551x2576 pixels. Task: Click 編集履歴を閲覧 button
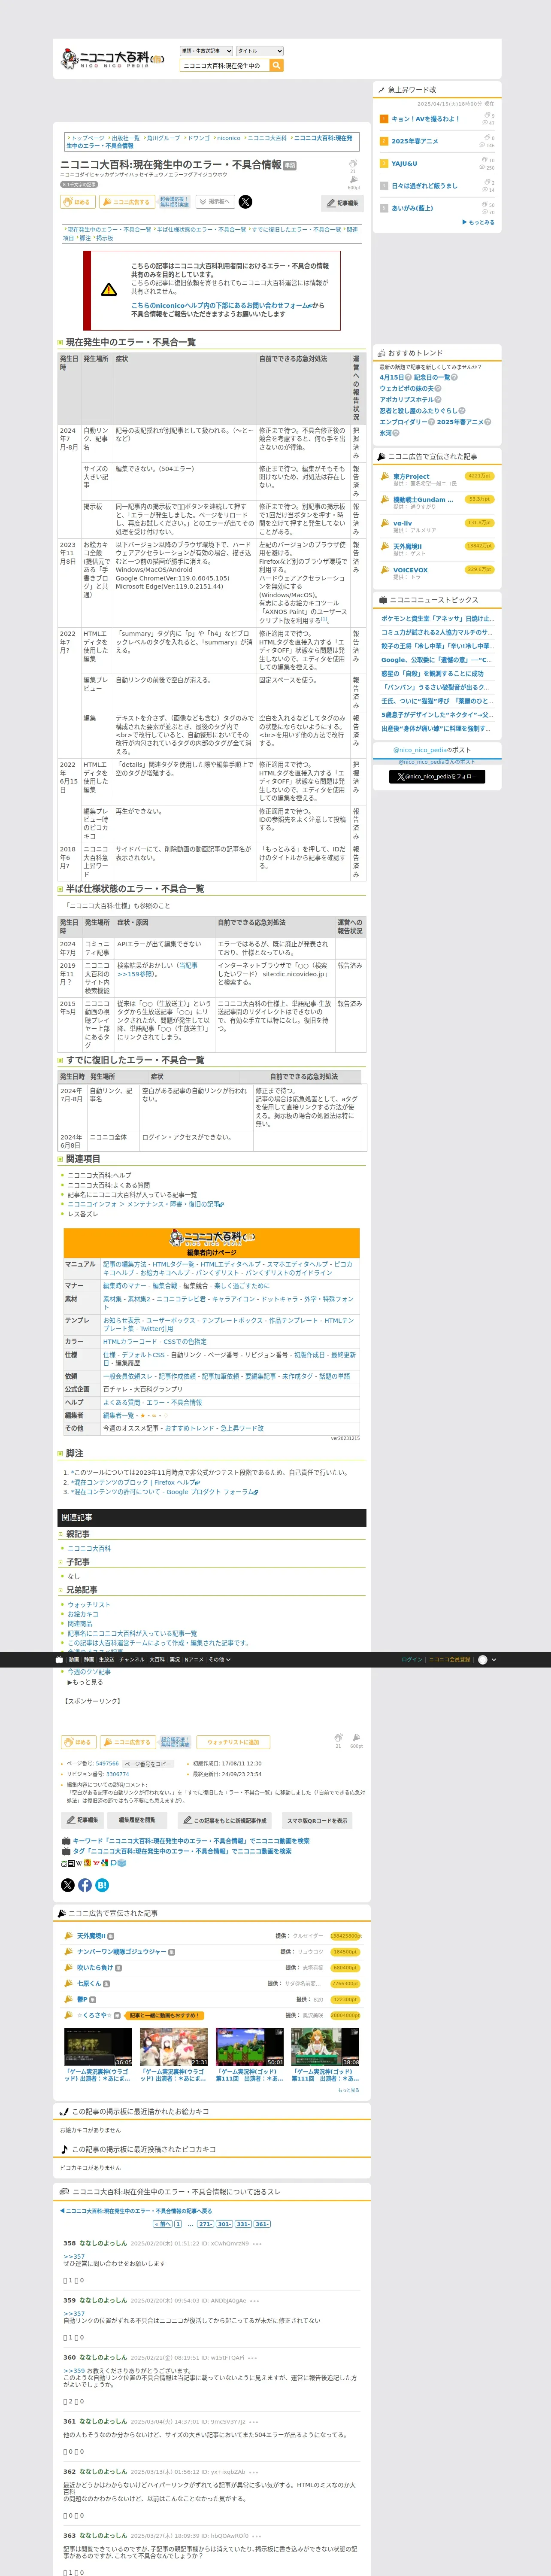137,1821
